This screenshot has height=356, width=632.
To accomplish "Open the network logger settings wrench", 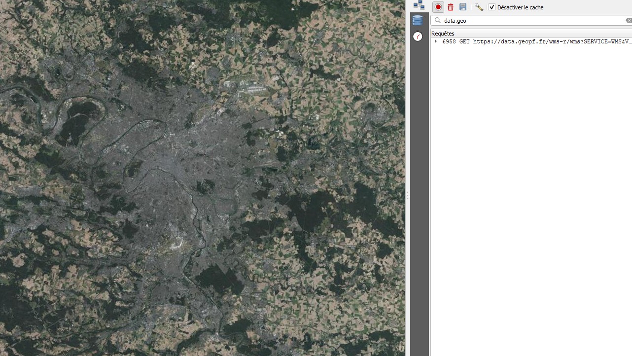I will pos(478,7).
